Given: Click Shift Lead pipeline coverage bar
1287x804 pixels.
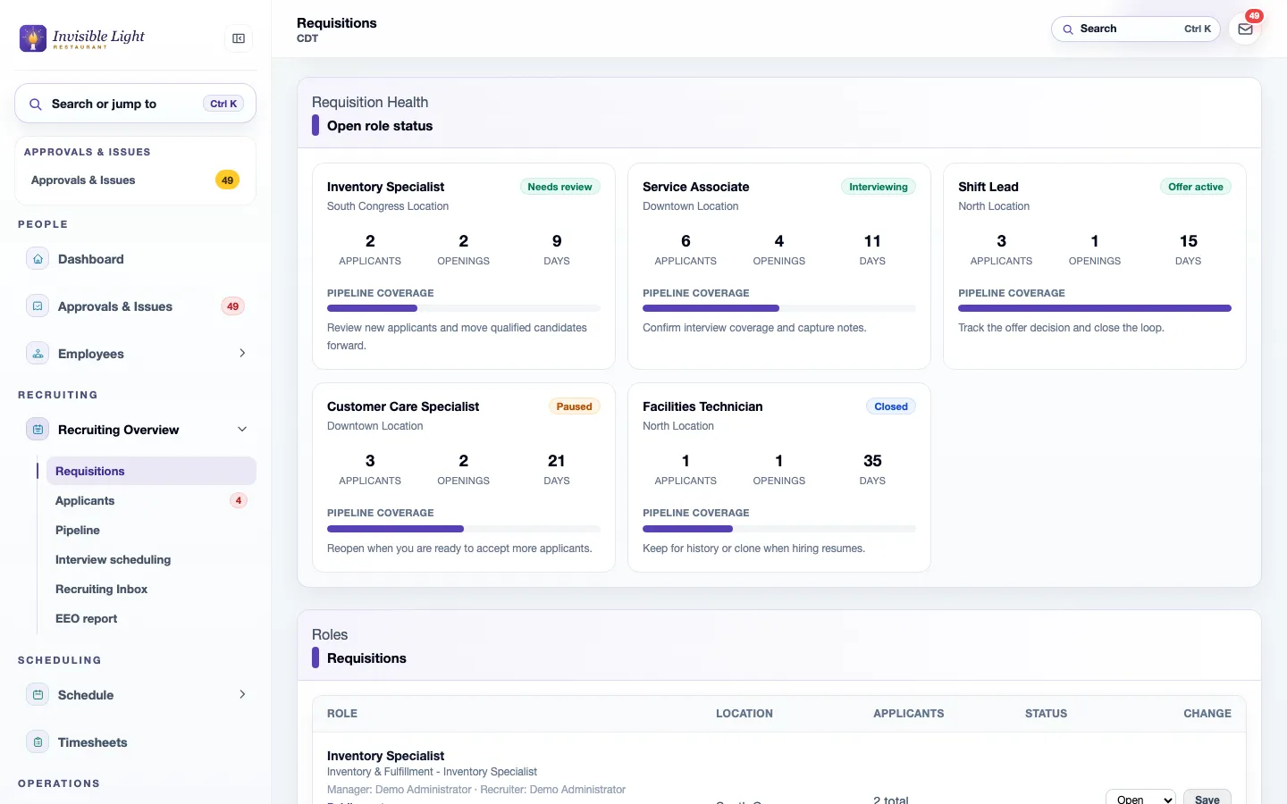Looking at the screenshot, I should (x=1094, y=308).
